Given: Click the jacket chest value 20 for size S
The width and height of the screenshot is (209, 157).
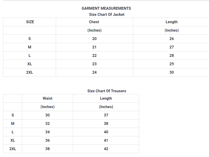Looking at the screenshot, I should [x=95, y=39].
